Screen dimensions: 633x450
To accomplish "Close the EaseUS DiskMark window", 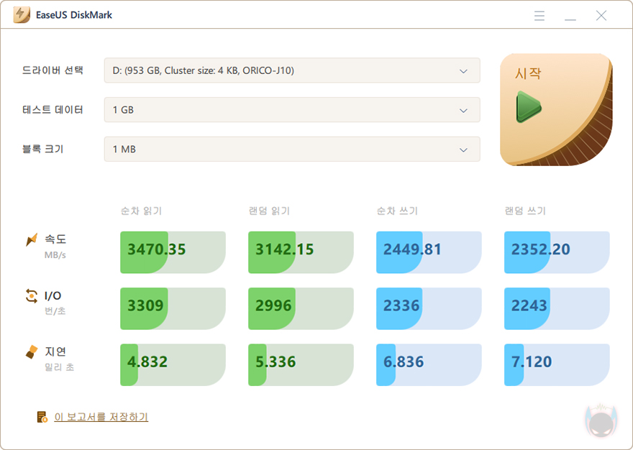I will point(601,16).
